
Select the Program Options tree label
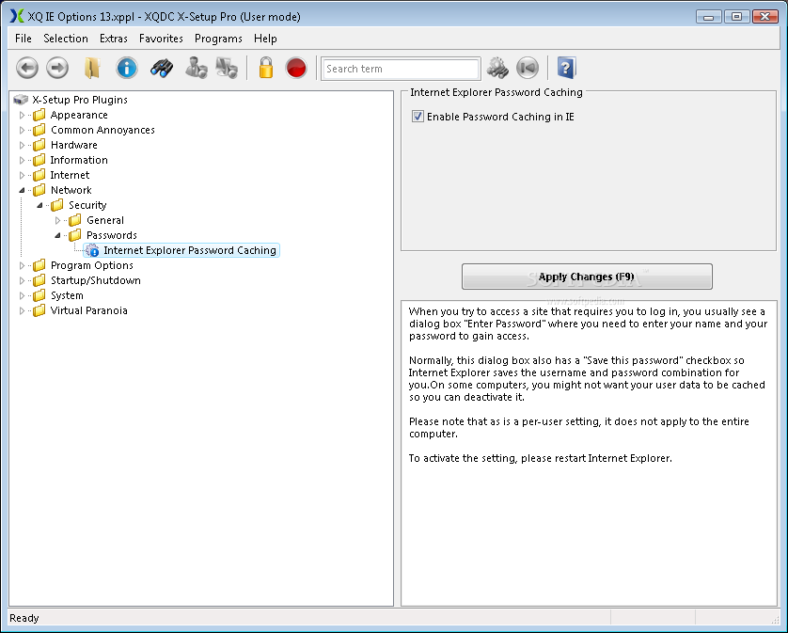coord(92,265)
